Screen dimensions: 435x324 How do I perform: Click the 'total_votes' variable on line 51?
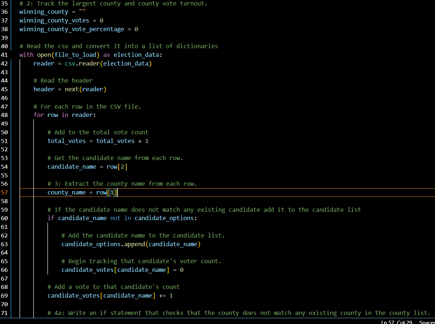coord(66,141)
